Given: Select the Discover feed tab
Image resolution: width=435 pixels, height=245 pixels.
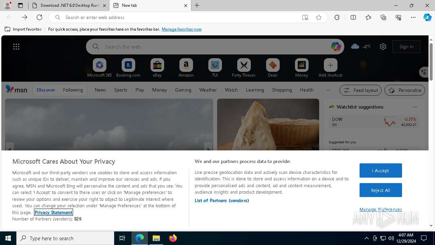Looking at the screenshot, I should coord(46,90).
